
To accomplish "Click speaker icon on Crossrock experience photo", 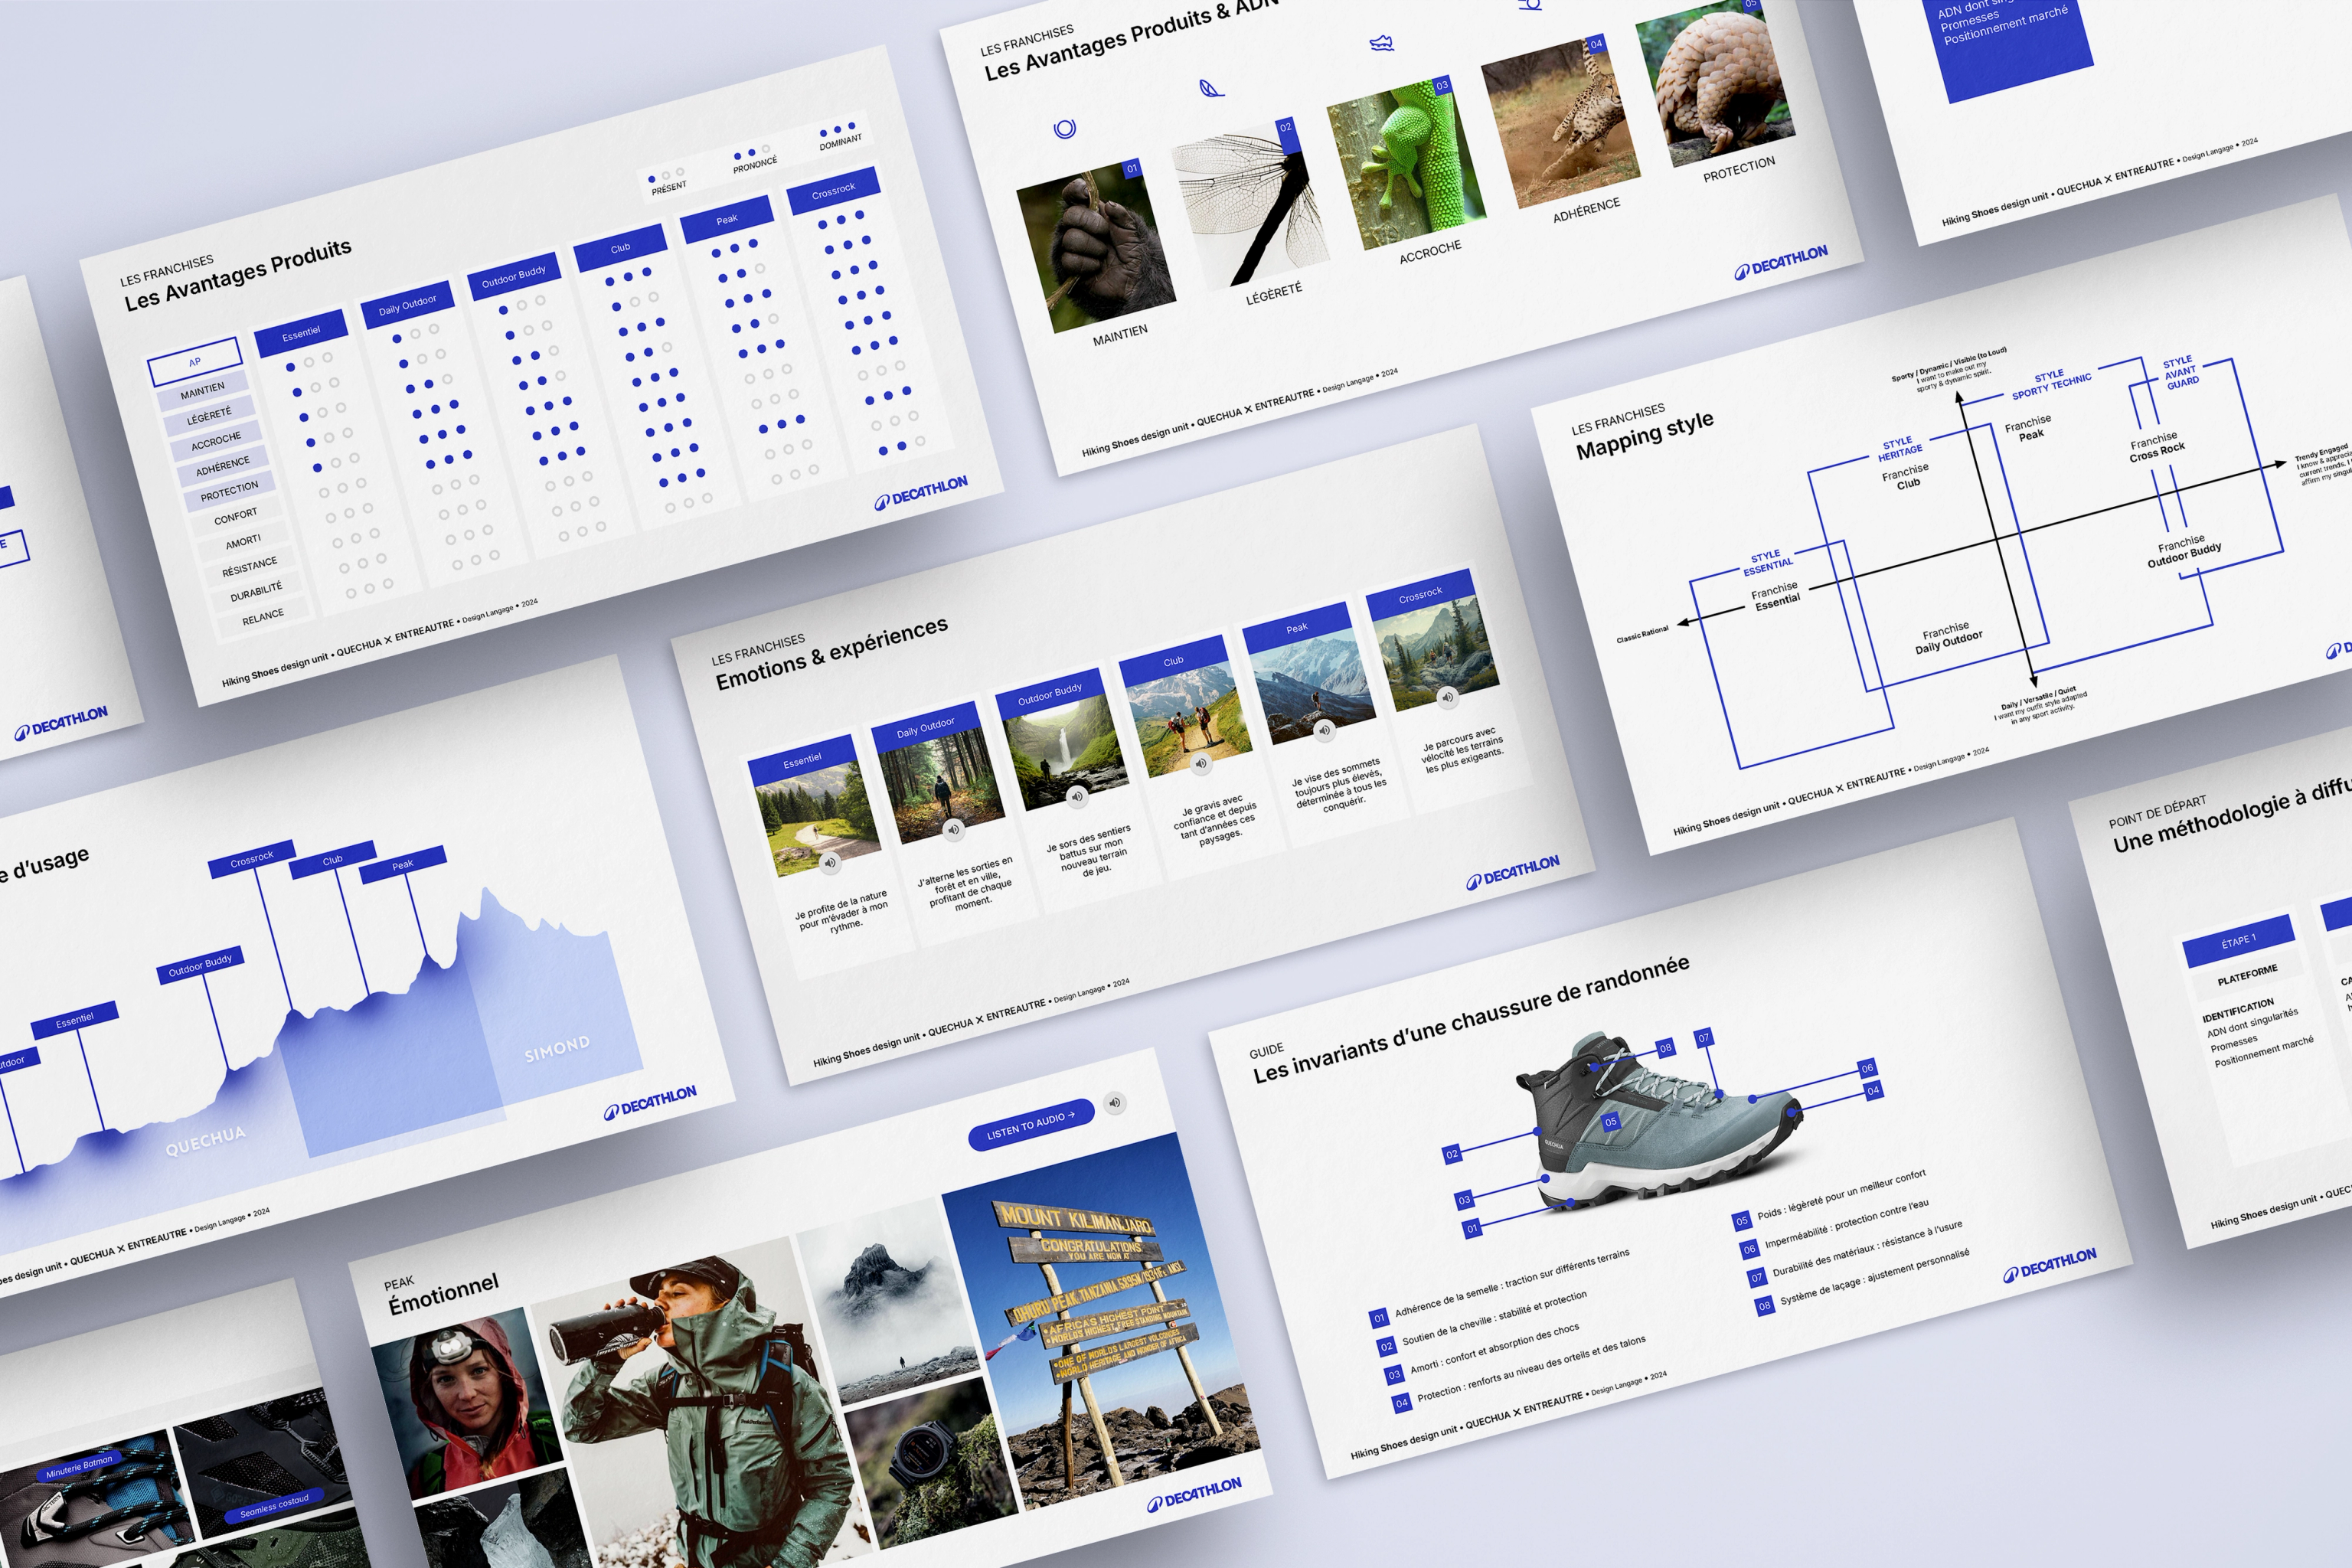I will (1447, 697).
